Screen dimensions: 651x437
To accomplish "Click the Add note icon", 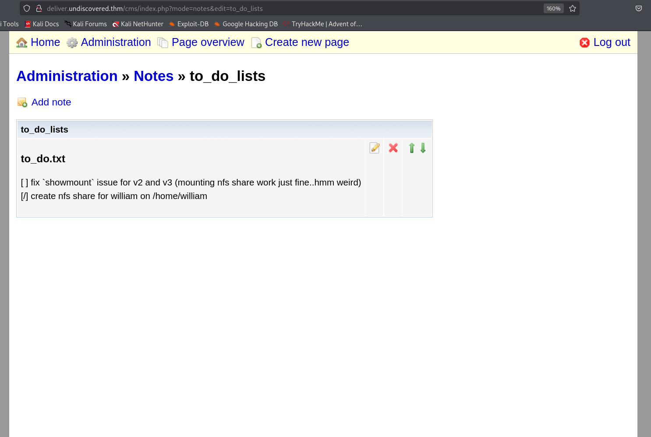I will click(22, 102).
